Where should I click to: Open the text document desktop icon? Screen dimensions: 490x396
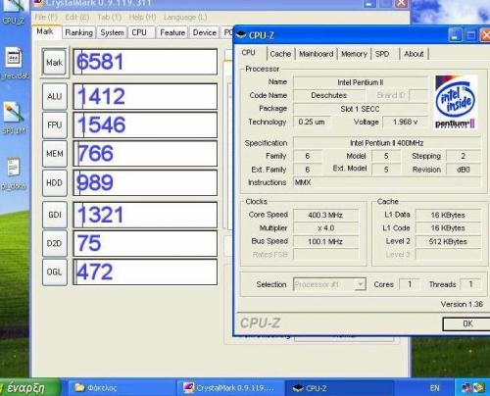14,173
